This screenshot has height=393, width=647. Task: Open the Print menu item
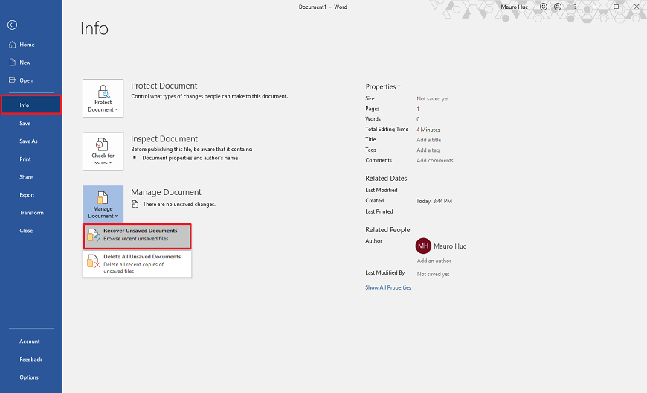click(25, 159)
